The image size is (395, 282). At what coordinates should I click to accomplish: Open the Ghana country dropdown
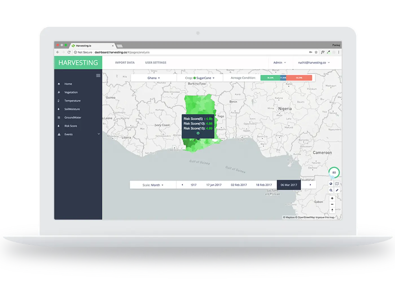click(153, 78)
